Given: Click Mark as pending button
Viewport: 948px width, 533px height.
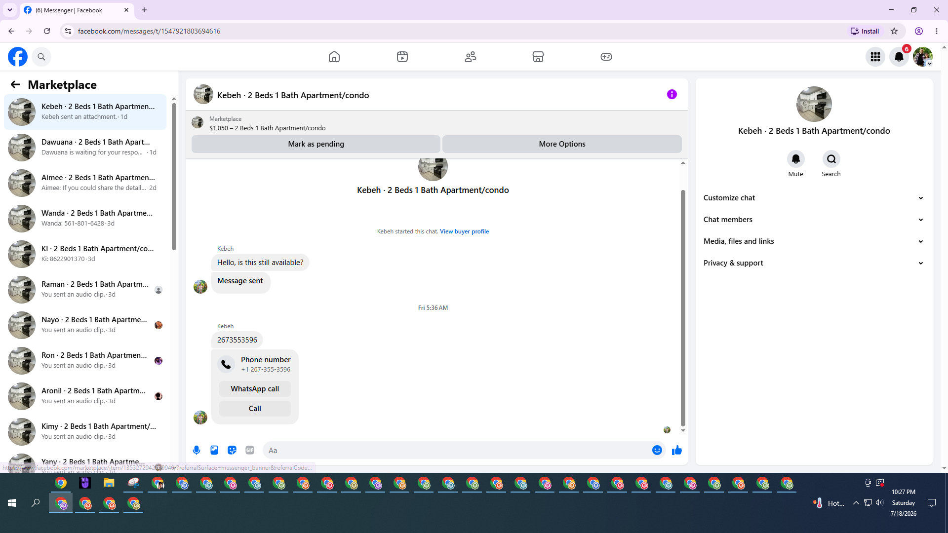Looking at the screenshot, I should click(316, 144).
